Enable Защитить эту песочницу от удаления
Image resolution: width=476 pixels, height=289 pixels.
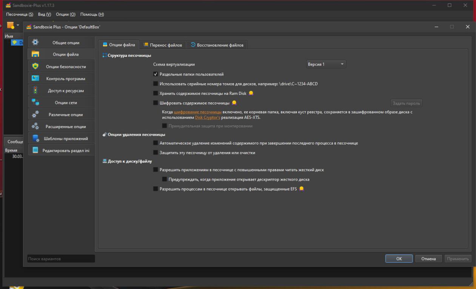pos(156,153)
